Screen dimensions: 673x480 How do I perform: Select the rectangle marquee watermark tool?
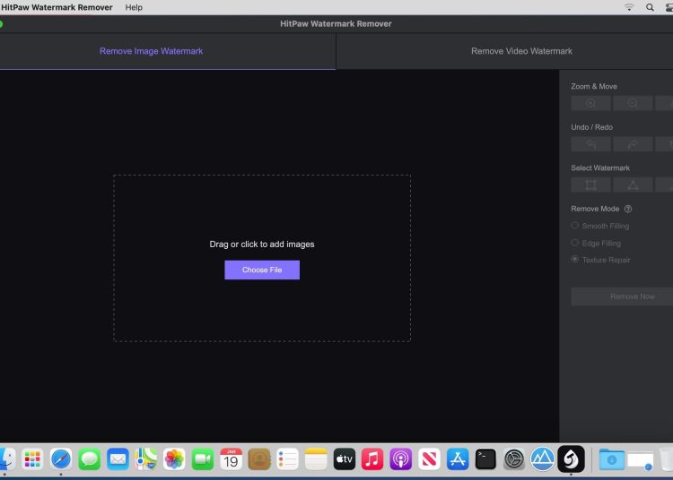pyautogui.click(x=590, y=185)
